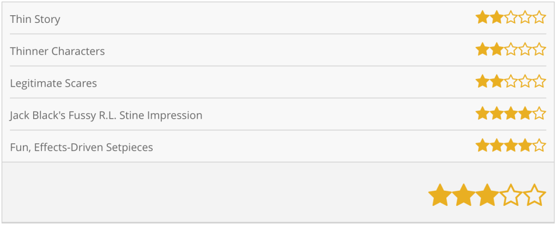557x225 pixels.
Task: Click 'Fun, Effects-Driven Setpieces' label
Action: (x=81, y=148)
